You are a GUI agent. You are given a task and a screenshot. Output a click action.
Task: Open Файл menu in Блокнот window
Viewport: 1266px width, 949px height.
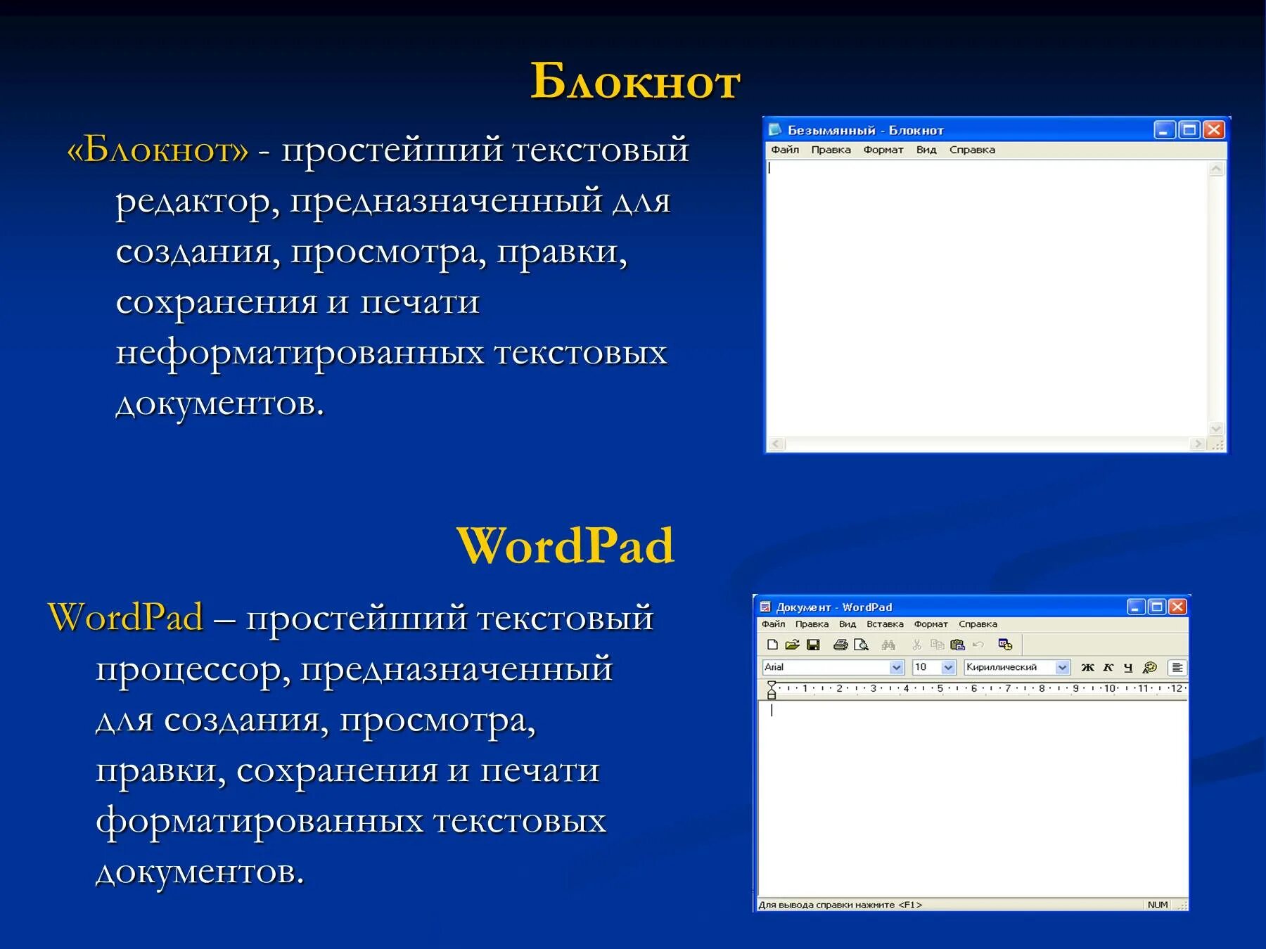(785, 150)
